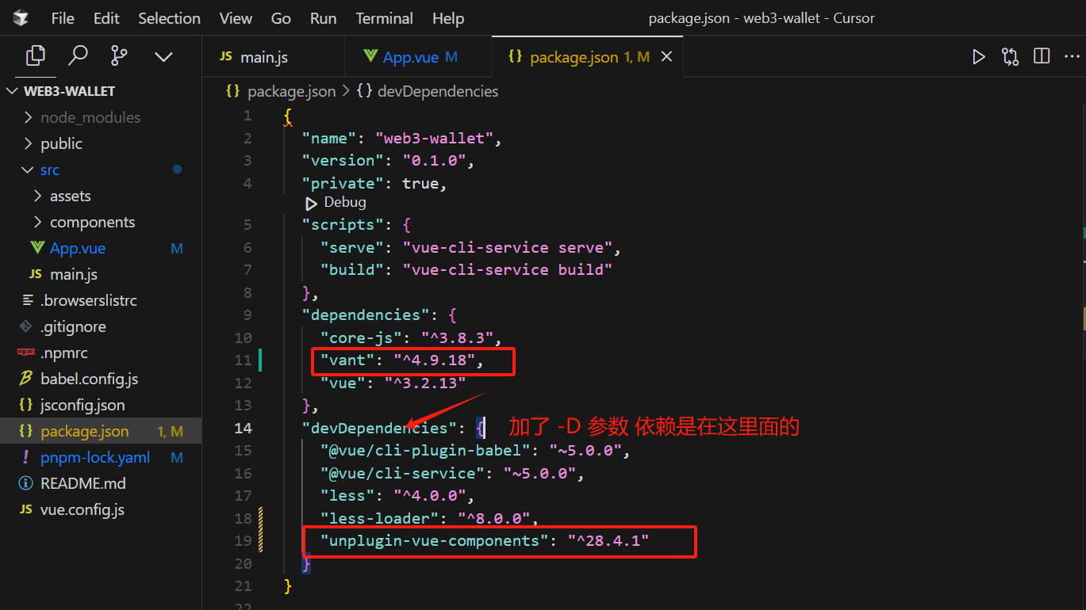The height and width of the screenshot is (610, 1086).
Task: Switch to the main.js tab
Action: click(274, 57)
